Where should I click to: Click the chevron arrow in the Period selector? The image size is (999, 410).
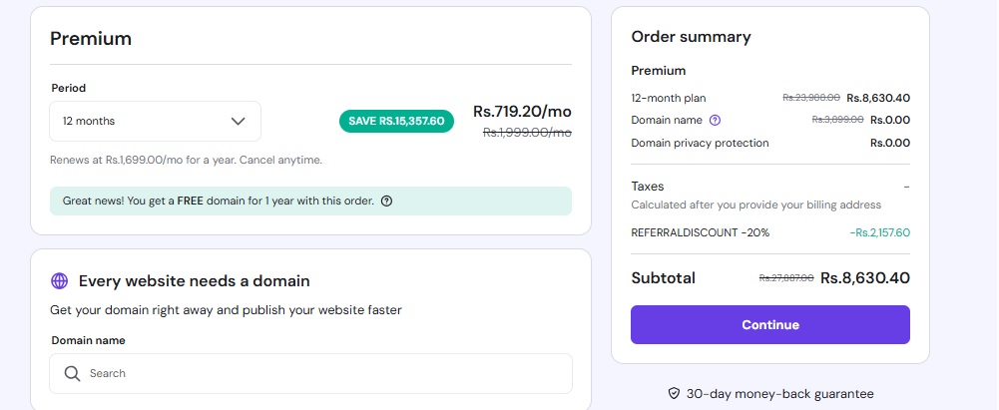click(238, 121)
